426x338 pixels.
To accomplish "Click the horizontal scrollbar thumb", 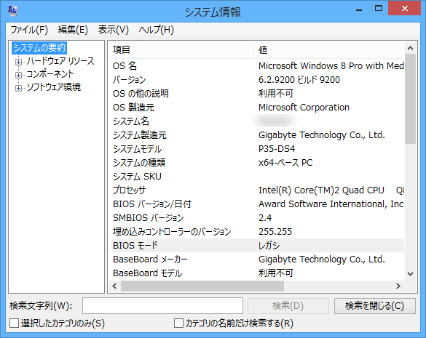I will pyautogui.click(x=202, y=286).
